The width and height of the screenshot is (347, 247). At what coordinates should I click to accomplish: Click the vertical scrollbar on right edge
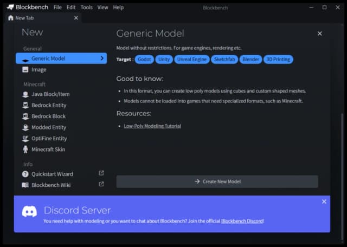342,177
